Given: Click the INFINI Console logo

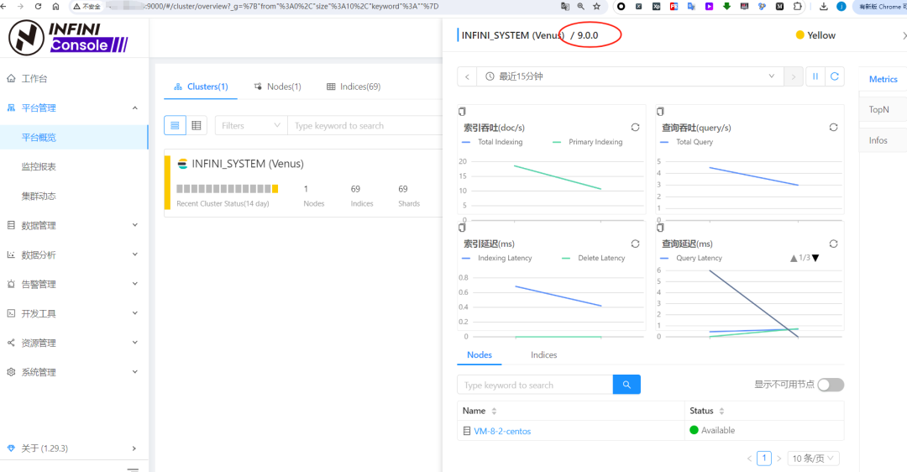Looking at the screenshot, I should [68, 38].
